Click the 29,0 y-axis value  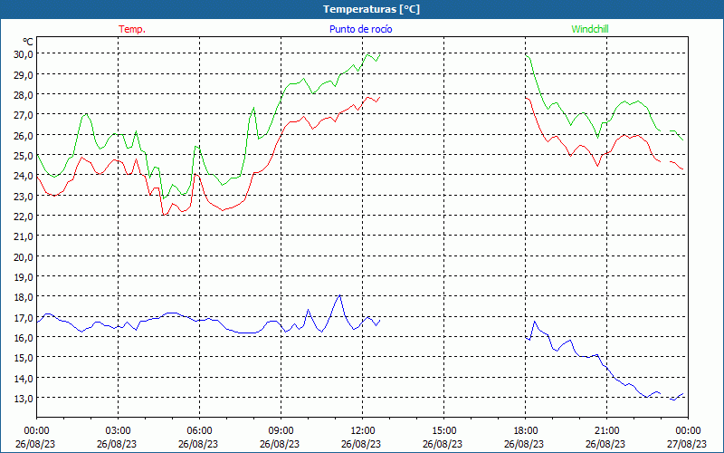[24, 74]
